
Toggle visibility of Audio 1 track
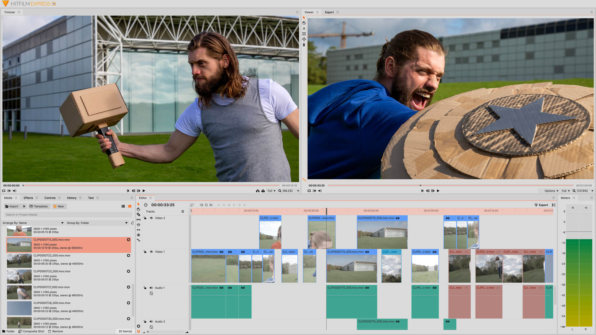click(x=151, y=288)
